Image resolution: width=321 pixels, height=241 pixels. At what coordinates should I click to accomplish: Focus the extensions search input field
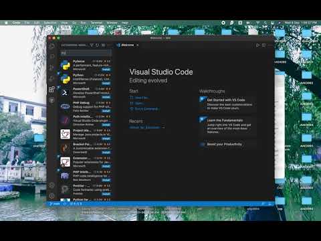(86, 53)
